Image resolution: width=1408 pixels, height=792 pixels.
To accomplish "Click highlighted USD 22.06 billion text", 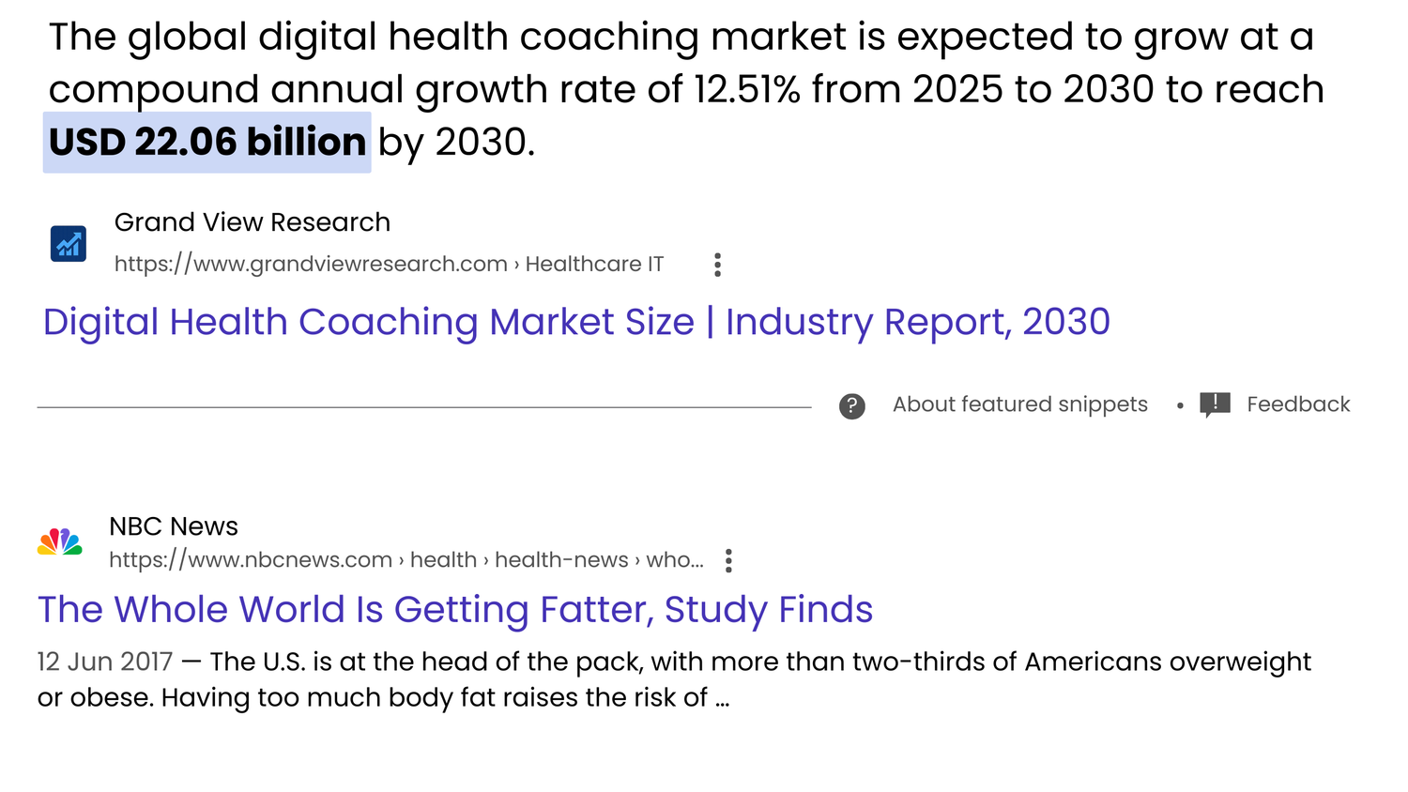I will (x=207, y=143).
